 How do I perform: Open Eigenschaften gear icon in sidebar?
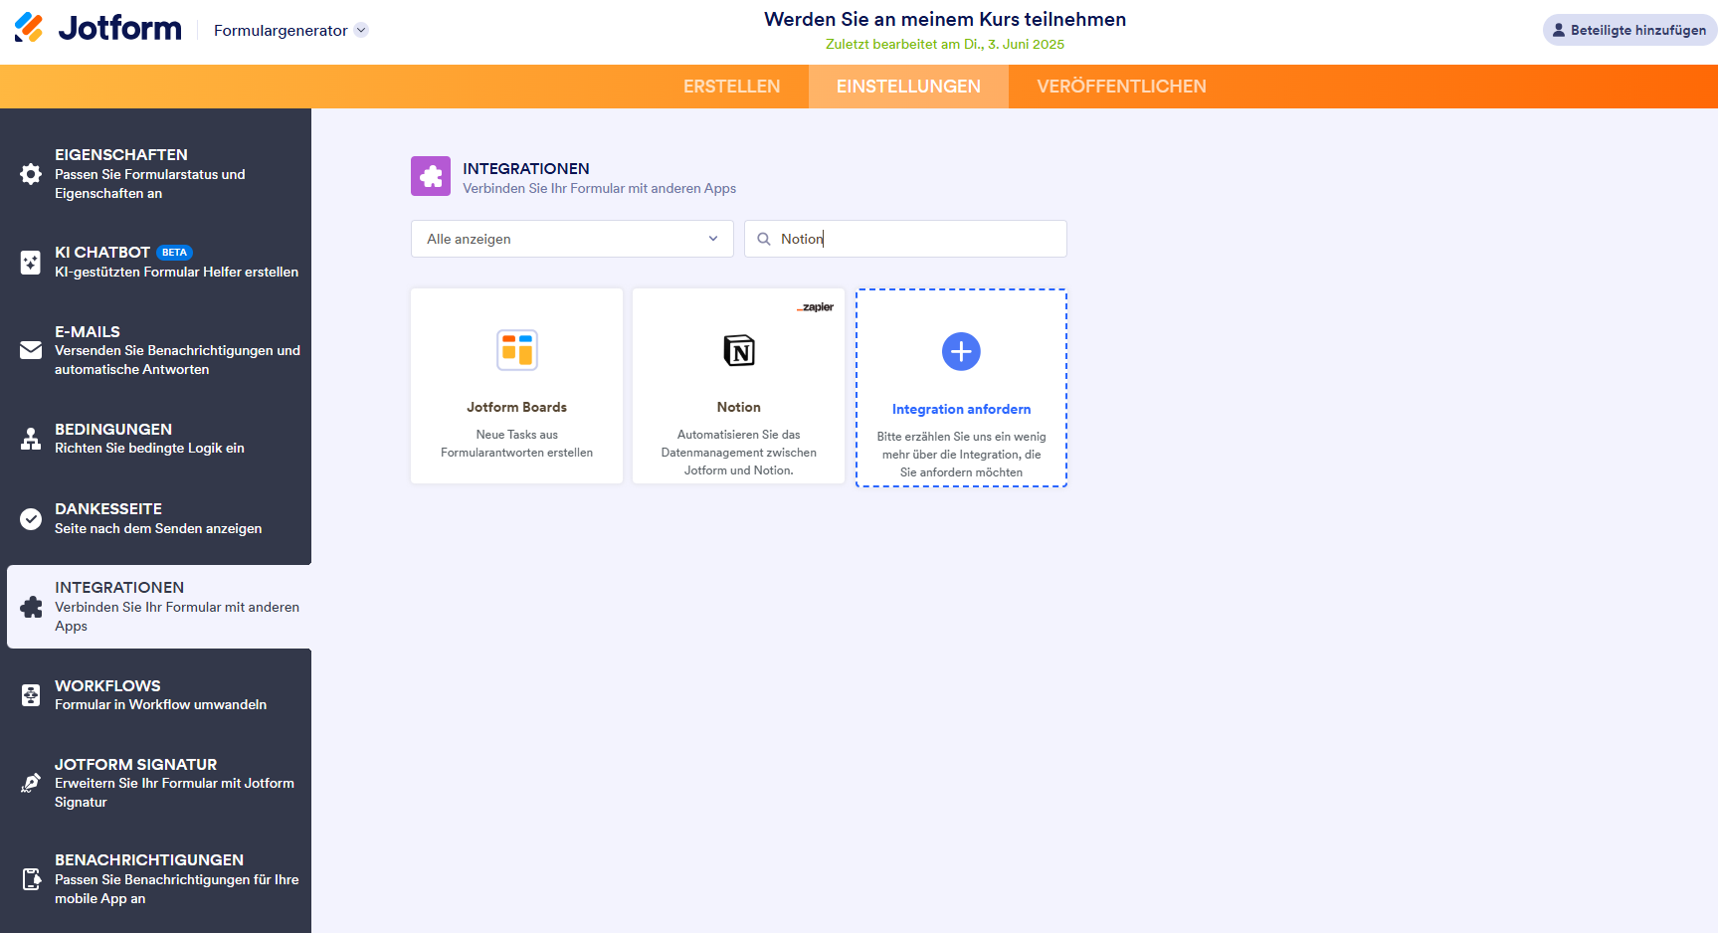[x=31, y=174]
